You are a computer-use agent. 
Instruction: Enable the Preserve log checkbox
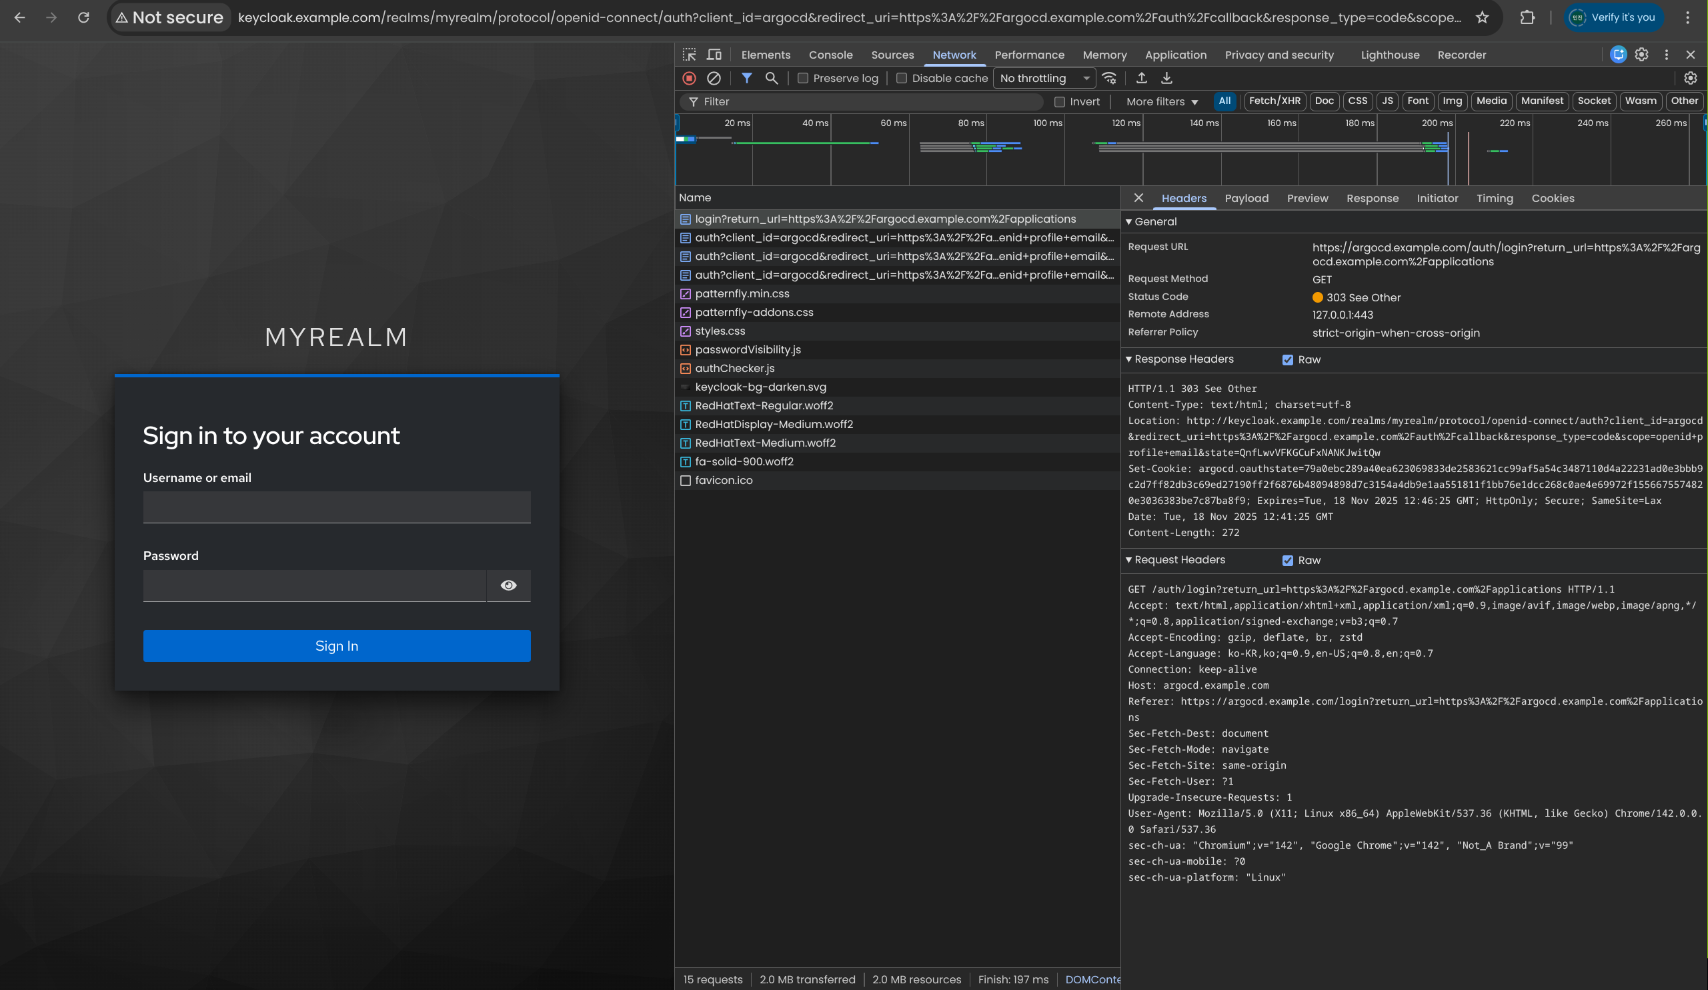point(803,78)
